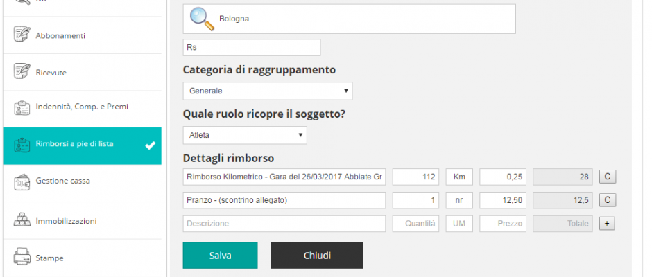
Task: Remove the Rimborso Kilometrico row with C button
Action: point(608,177)
